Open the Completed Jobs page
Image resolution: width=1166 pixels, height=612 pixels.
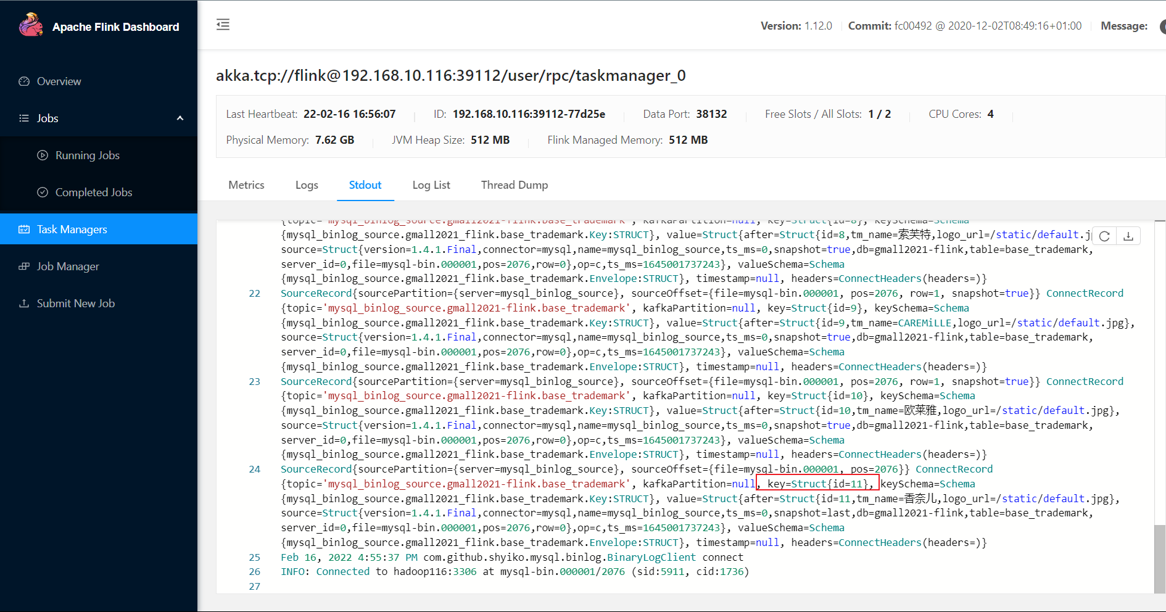pyautogui.click(x=99, y=192)
